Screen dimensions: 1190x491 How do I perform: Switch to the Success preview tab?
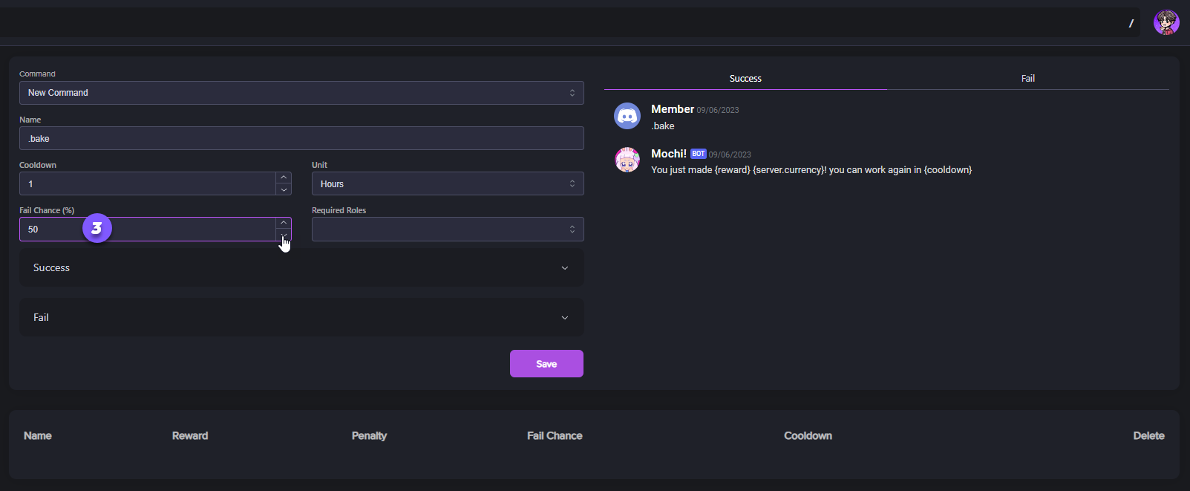pos(745,78)
